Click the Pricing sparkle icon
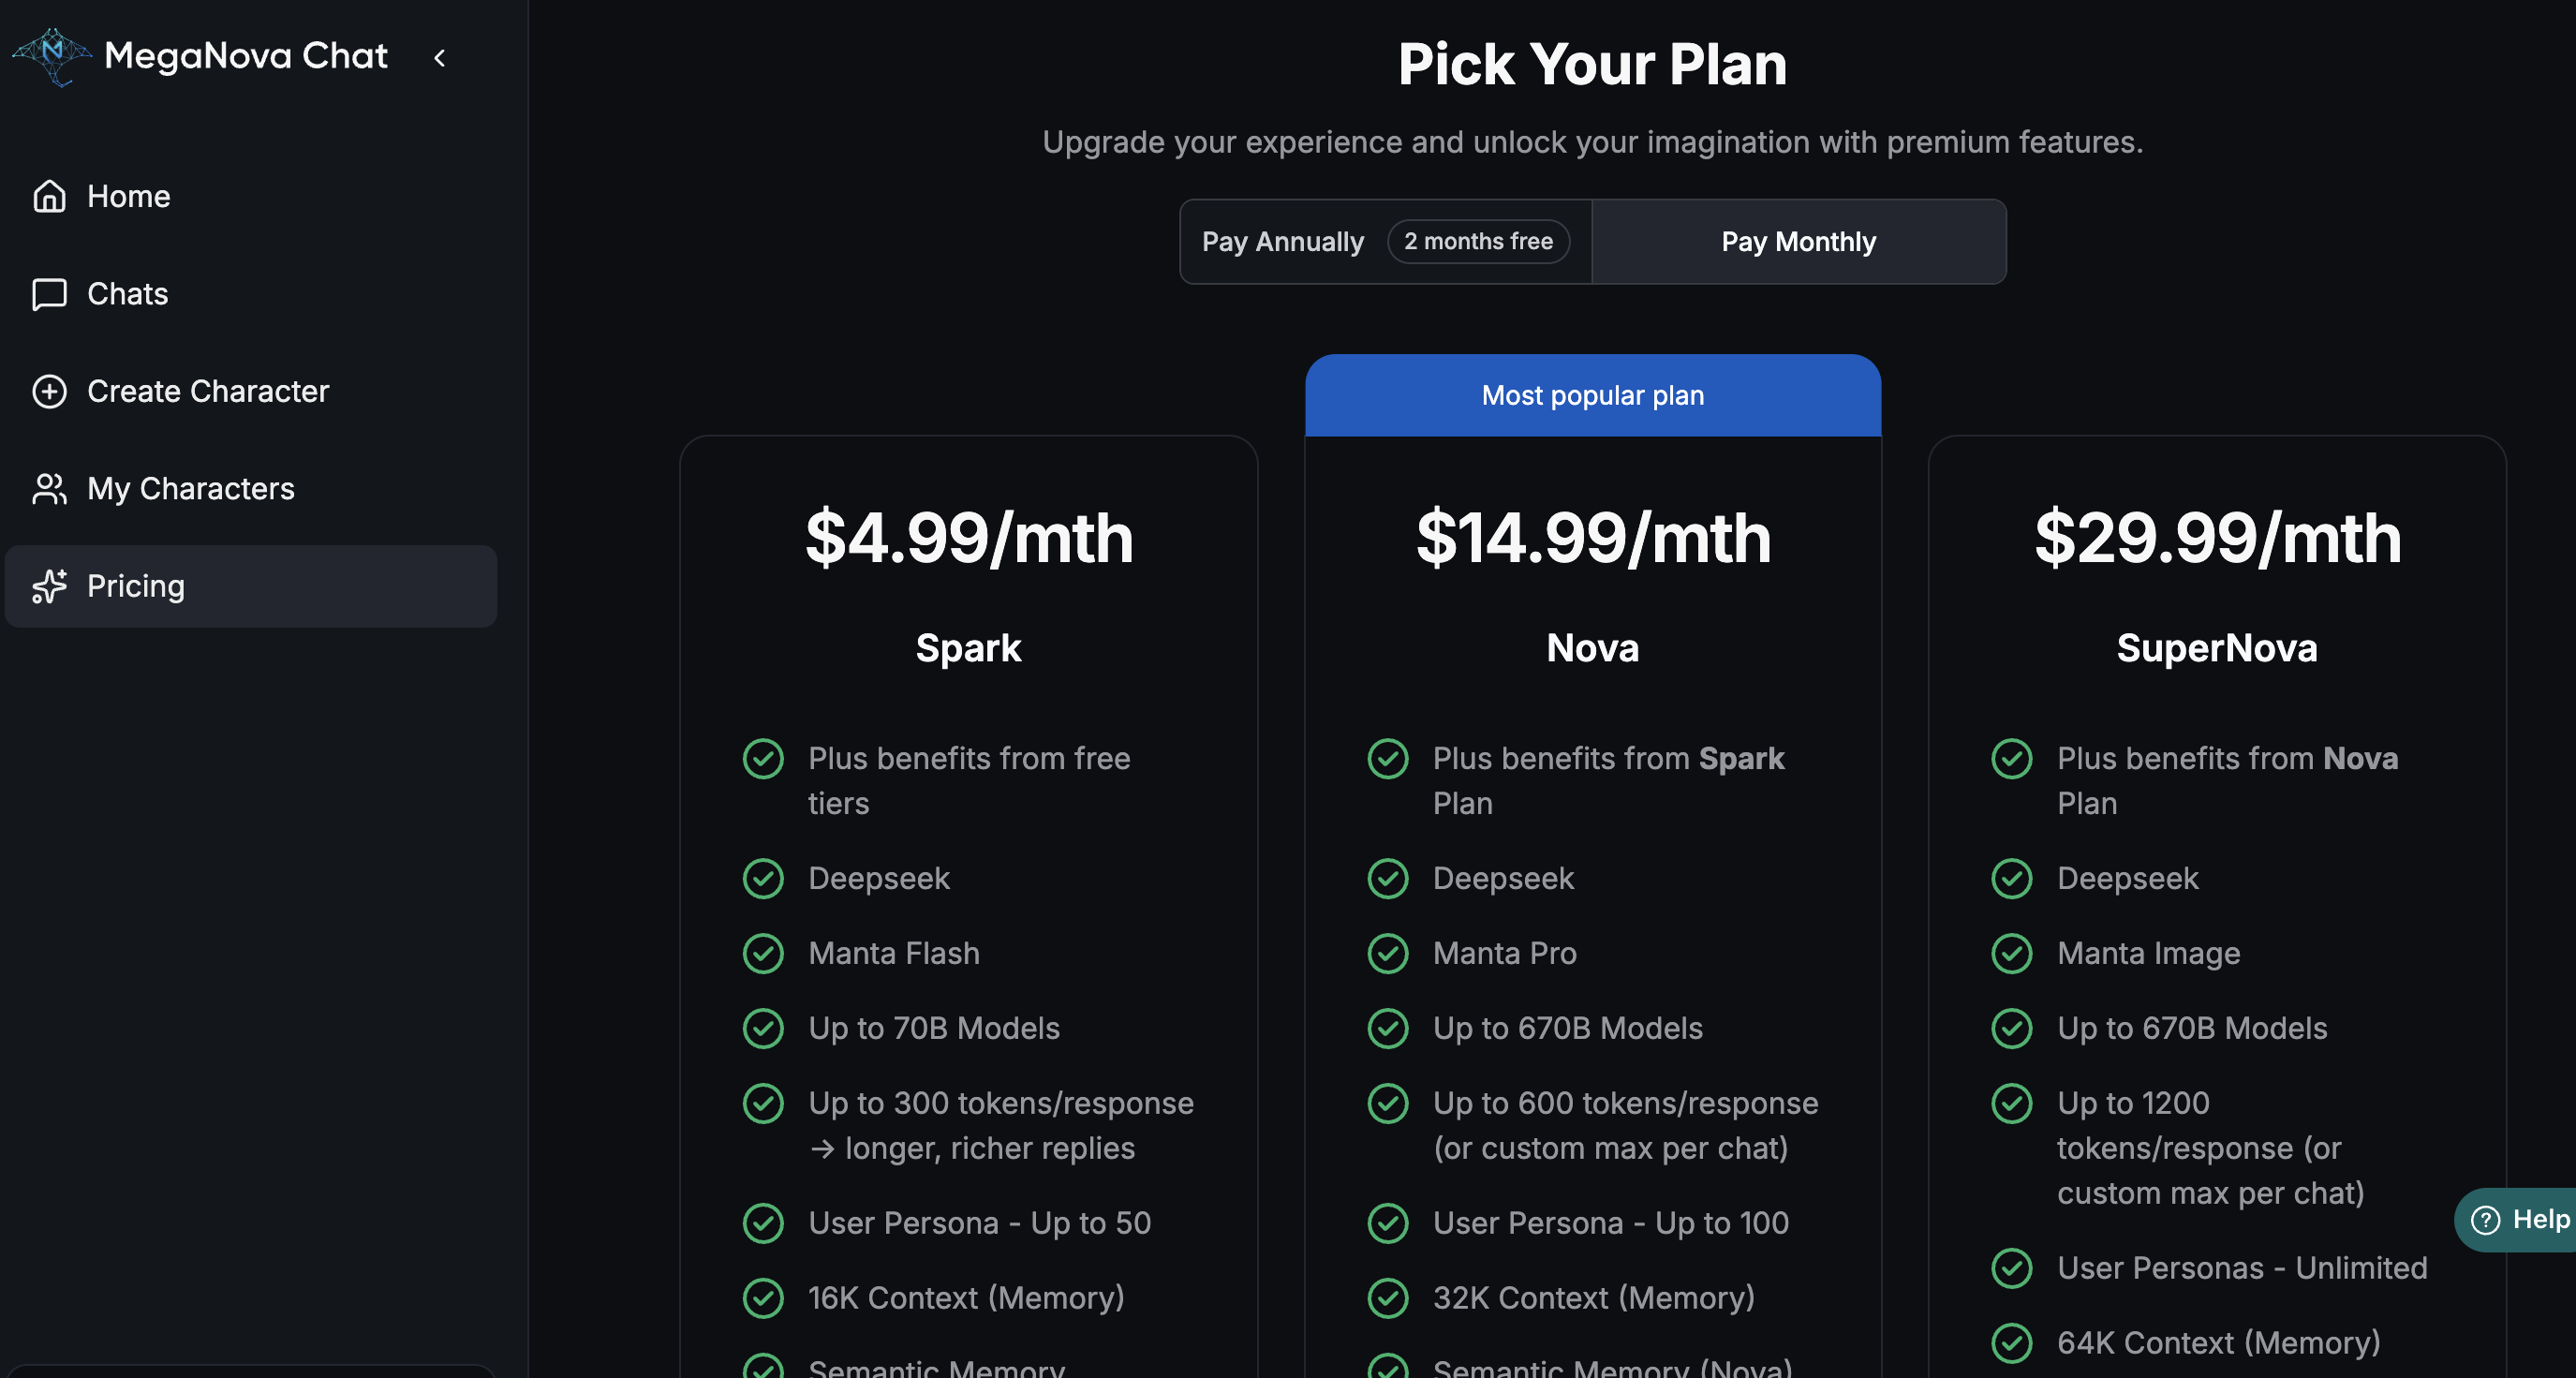Viewport: 2576px width, 1378px height. [x=49, y=586]
